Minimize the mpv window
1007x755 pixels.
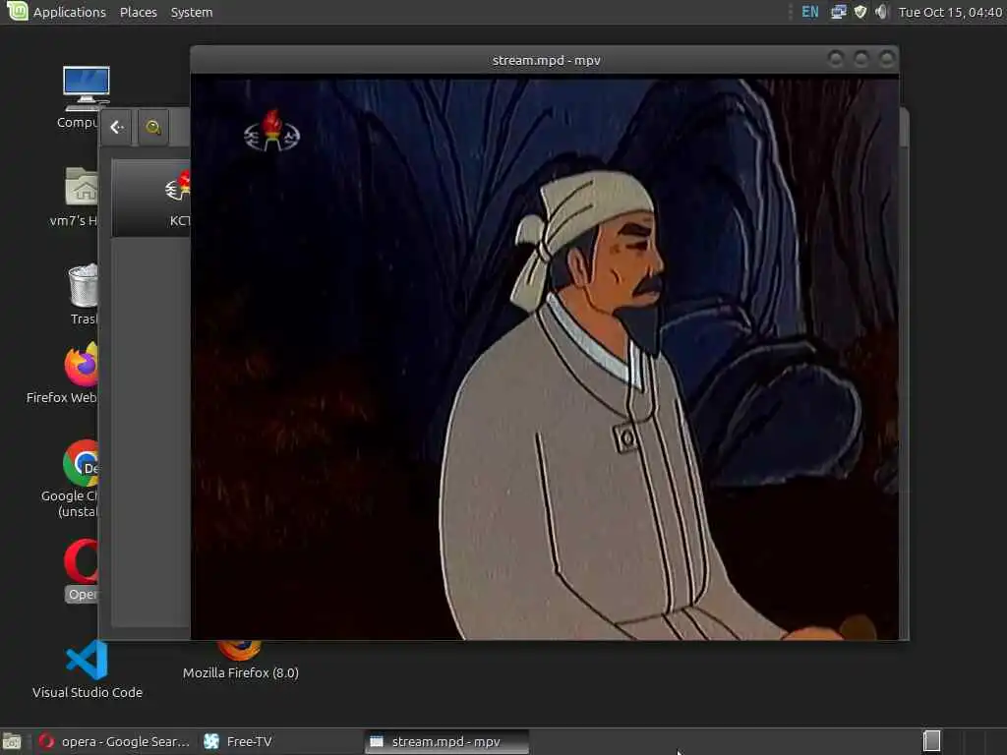tap(836, 60)
